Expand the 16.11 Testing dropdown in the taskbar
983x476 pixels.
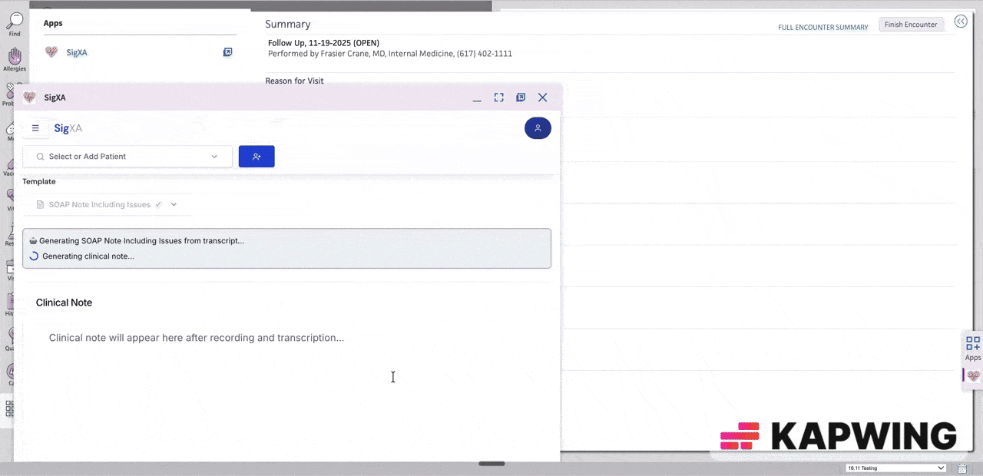point(940,468)
